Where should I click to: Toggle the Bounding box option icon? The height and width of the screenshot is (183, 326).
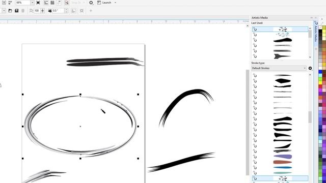81,11
